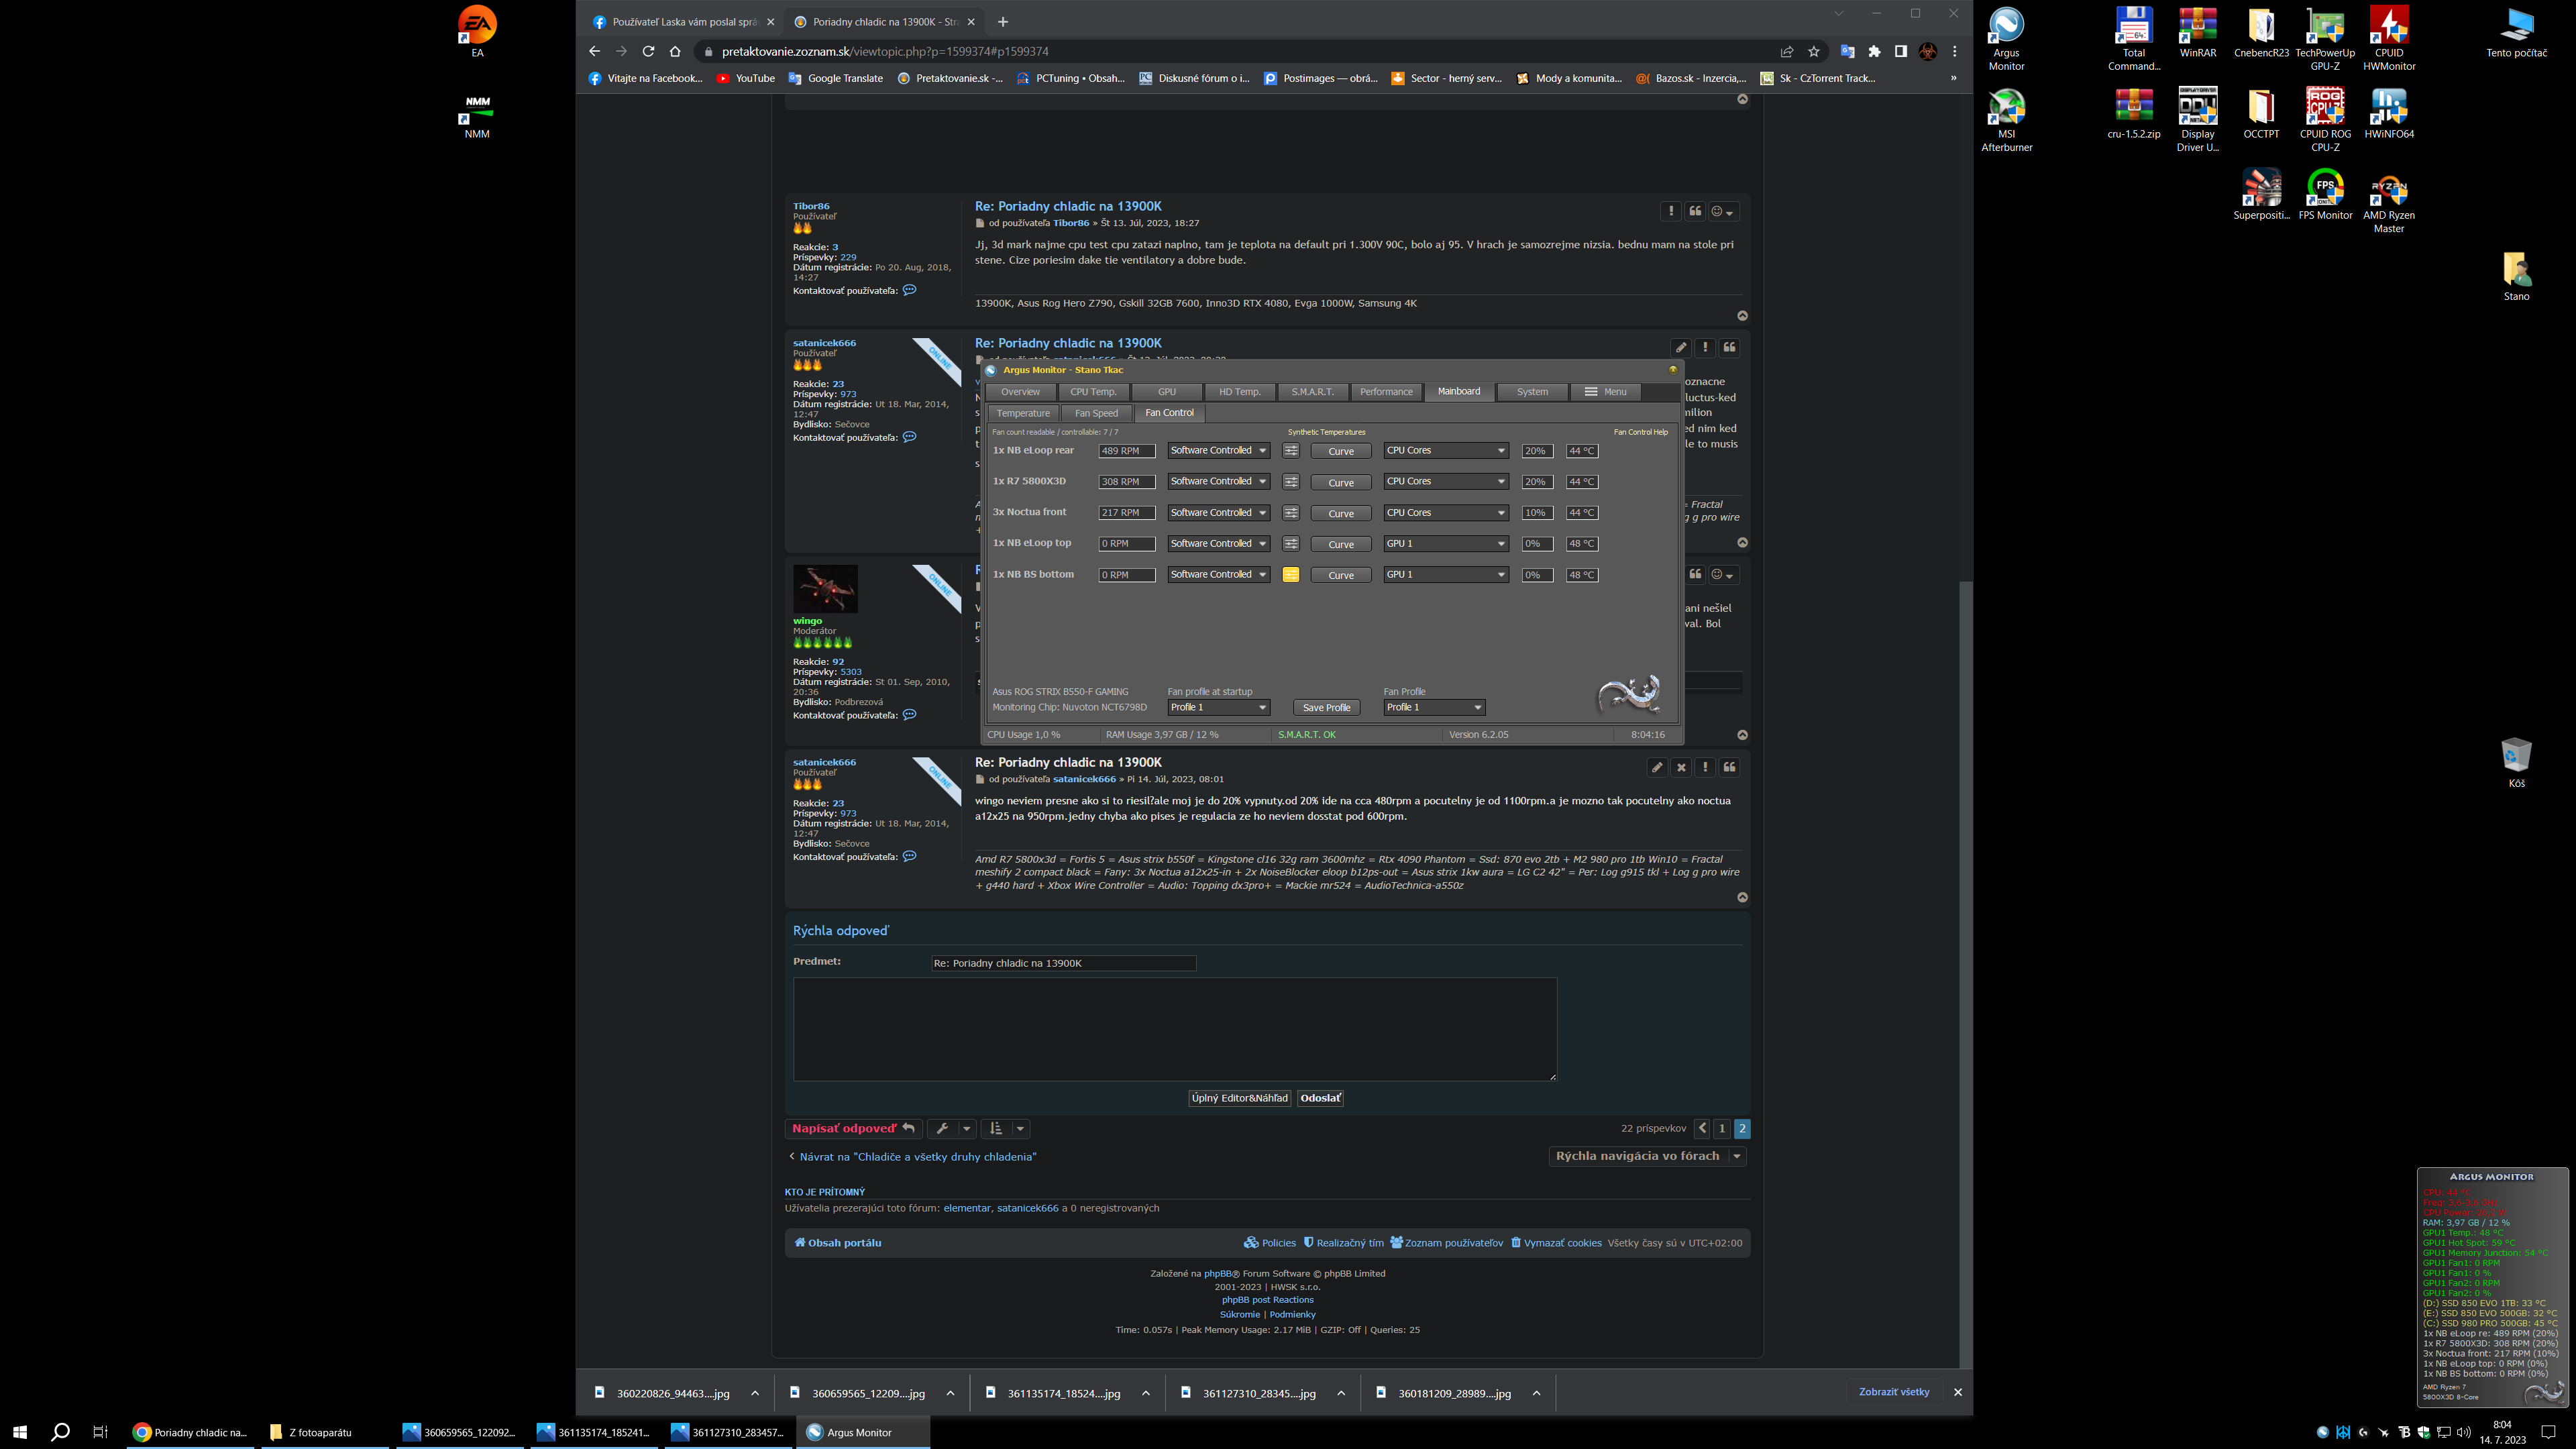This screenshot has height=1449, width=2576.
Task: Click edit pencil icon on last satanicek666 post
Action: pyautogui.click(x=1657, y=767)
